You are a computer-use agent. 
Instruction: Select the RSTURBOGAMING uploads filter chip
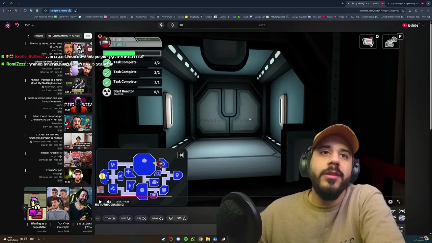point(64,36)
